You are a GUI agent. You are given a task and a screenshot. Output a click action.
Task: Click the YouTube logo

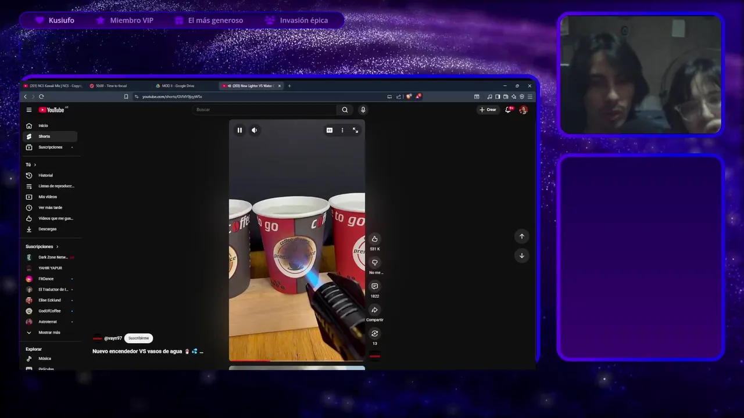(x=52, y=110)
